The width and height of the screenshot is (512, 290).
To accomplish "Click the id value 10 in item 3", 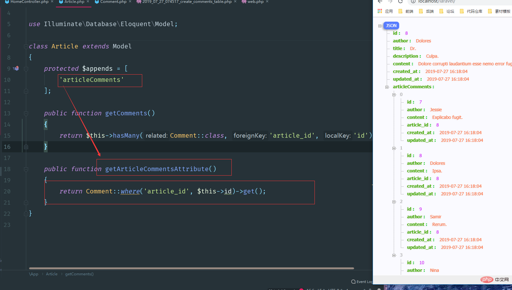I will (422, 263).
